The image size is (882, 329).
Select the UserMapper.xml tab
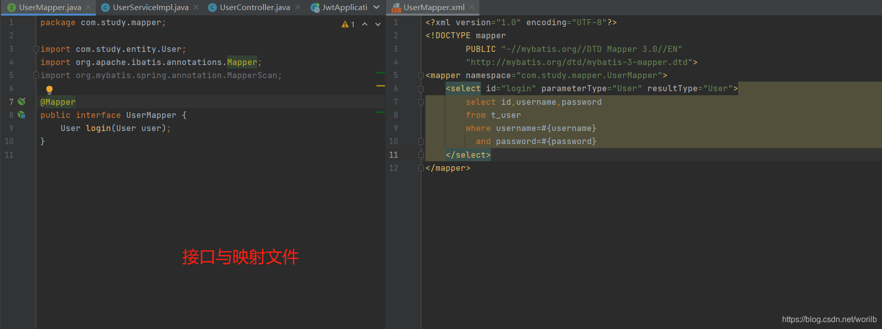[434, 7]
